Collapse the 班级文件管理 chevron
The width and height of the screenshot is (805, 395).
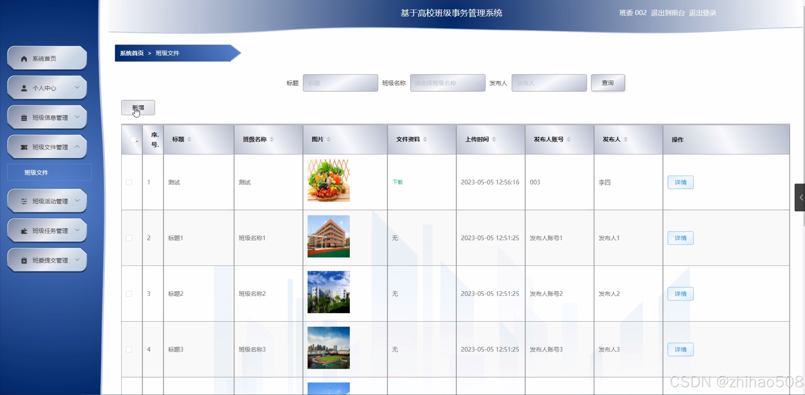click(77, 146)
